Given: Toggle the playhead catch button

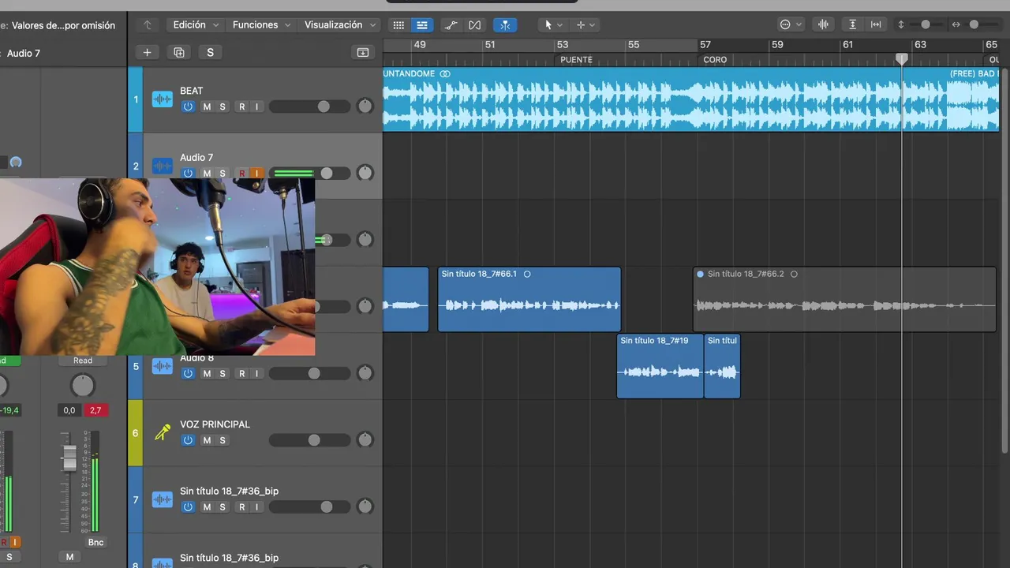Looking at the screenshot, I should pos(505,25).
